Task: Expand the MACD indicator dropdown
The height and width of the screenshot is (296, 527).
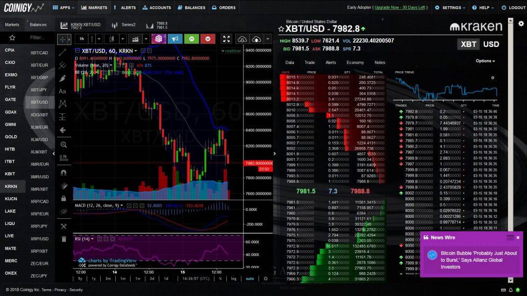Action: coord(122,205)
